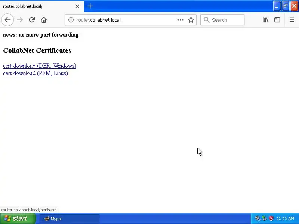
Task: Click the network connection tray icon
Action: click(264, 218)
